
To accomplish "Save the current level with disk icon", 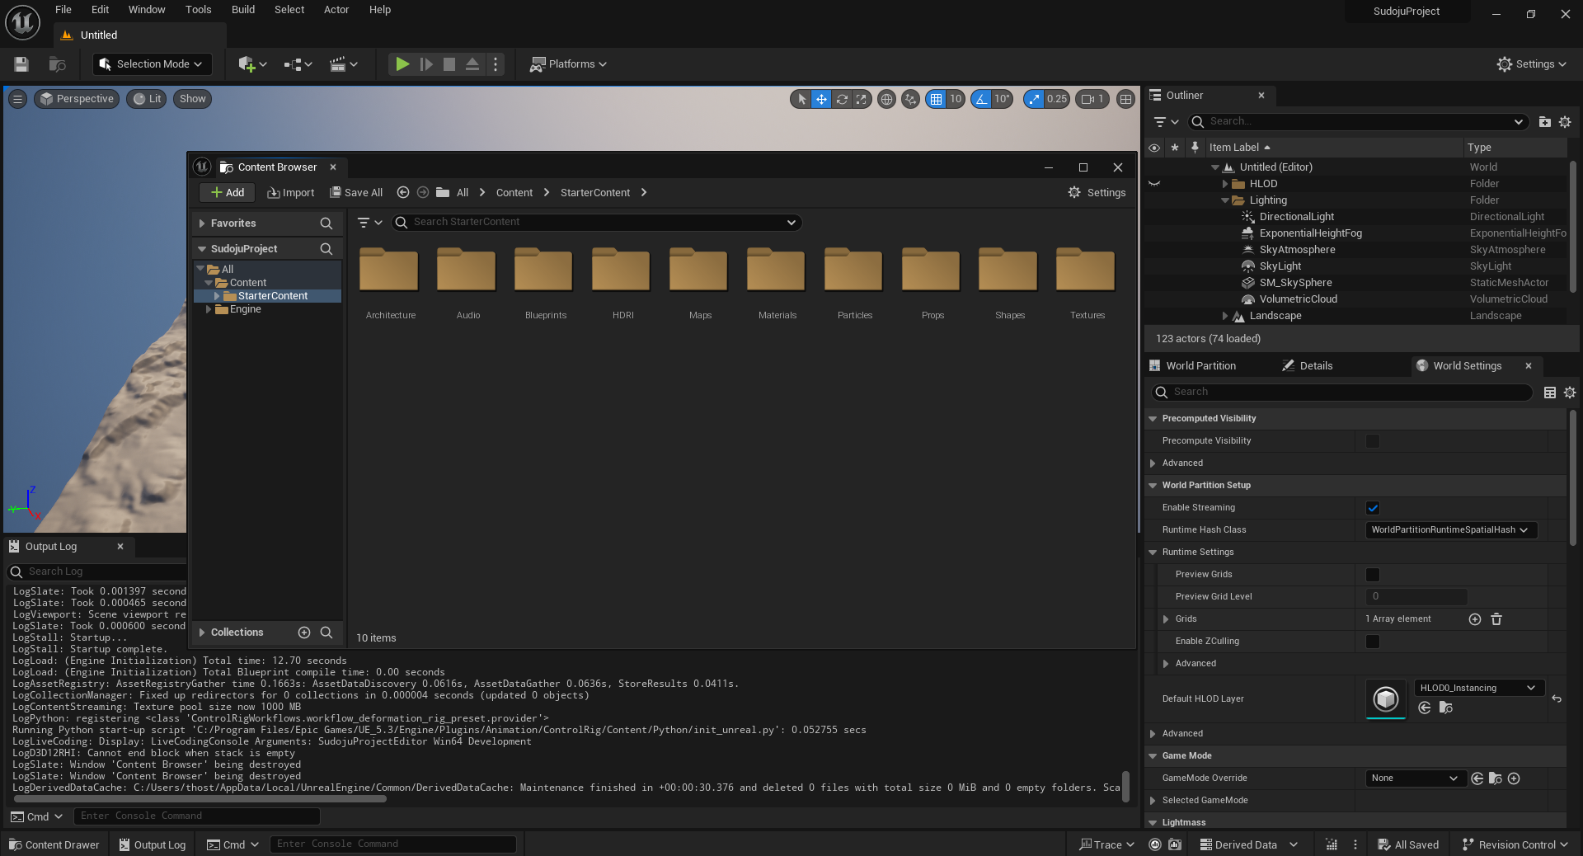I will tap(21, 64).
